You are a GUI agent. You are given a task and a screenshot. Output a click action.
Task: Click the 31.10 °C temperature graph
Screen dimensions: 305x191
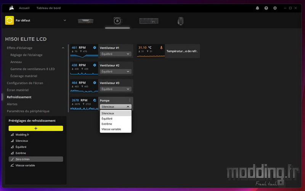coord(151,51)
